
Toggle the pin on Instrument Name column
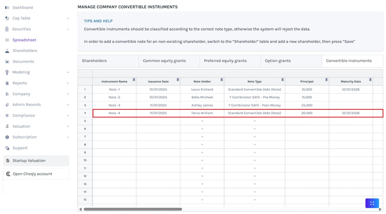pyautogui.click(x=134, y=80)
